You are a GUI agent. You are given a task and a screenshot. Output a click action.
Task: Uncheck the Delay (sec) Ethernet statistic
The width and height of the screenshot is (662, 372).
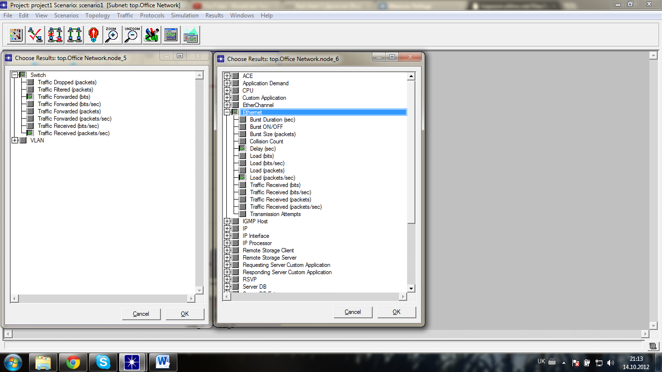pos(242,149)
